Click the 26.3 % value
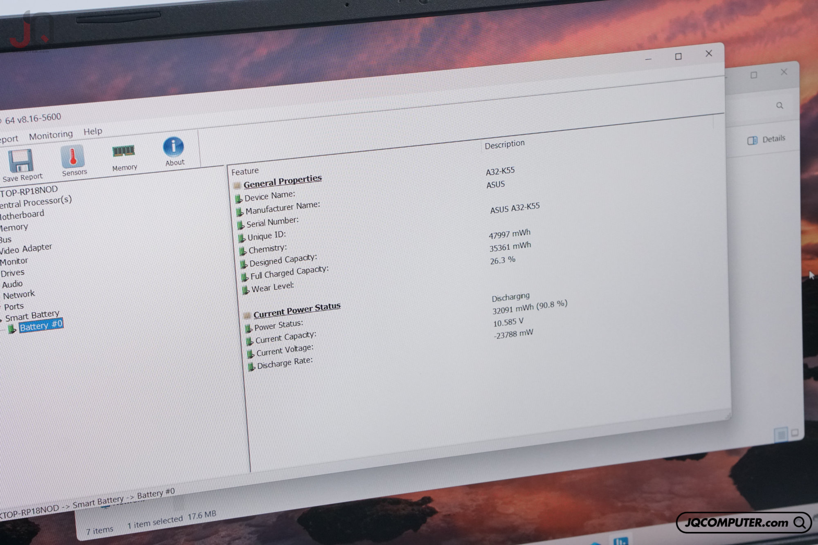818x545 pixels. (503, 260)
